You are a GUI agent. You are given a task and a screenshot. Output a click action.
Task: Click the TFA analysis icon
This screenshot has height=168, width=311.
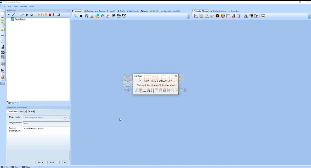[119, 16]
